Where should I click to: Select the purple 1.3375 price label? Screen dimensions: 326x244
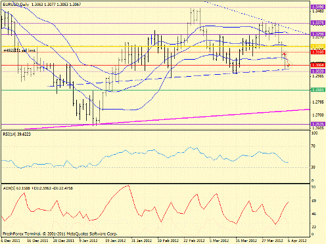coord(318,23)
